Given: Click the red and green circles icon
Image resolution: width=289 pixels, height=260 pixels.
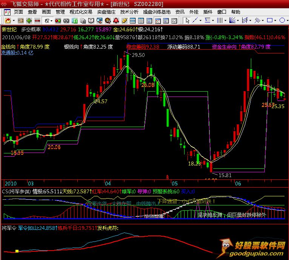Looking at the screenshot, I should [x=58, y=20].
